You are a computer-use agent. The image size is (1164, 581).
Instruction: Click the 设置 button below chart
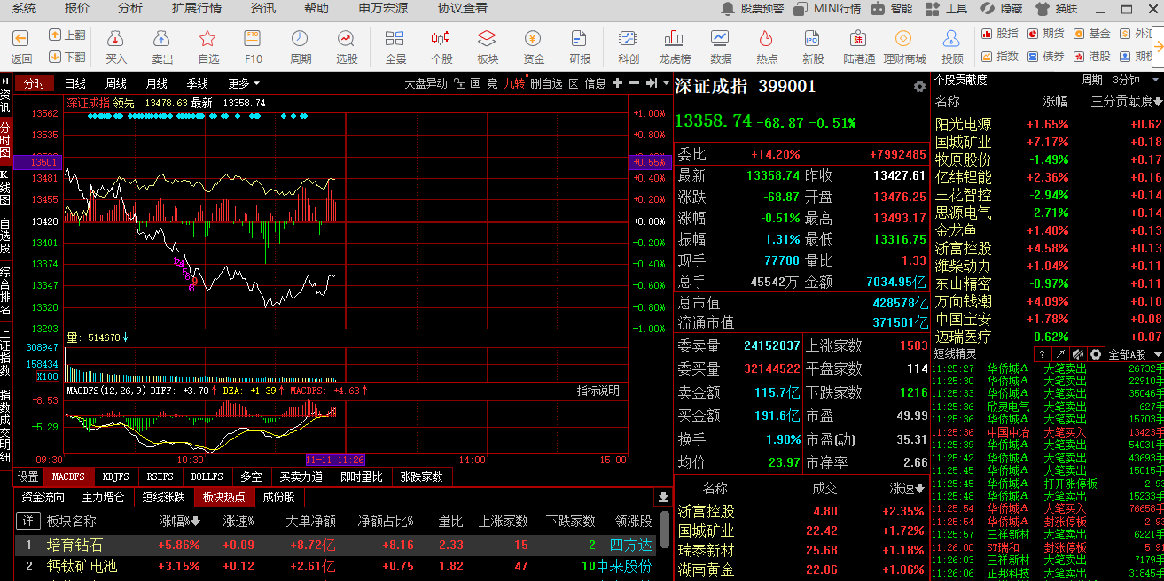tap(28, 476)
